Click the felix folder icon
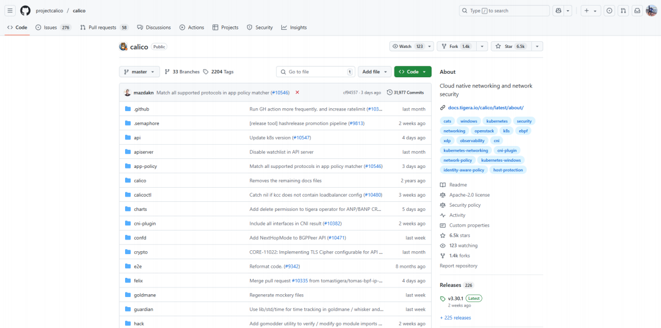This screenshot has height=328, width=661. (128, 280)
